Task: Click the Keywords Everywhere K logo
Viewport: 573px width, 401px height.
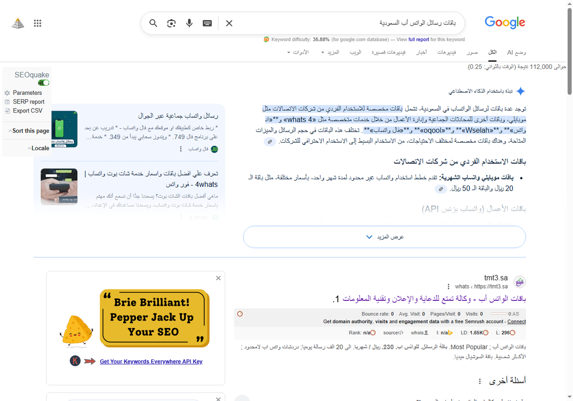Action: pos(75,361)
